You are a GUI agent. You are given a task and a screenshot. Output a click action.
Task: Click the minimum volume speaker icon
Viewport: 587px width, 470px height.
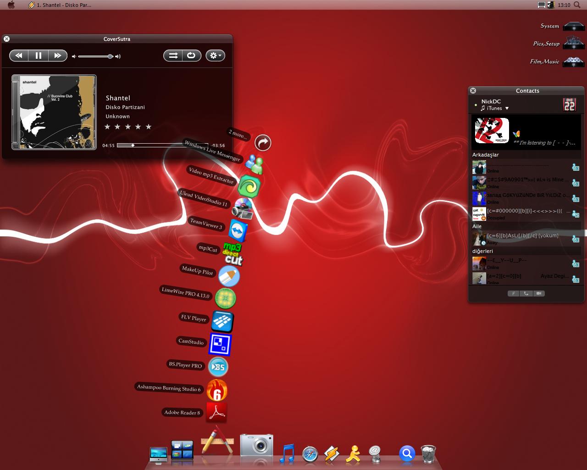tap(74, 56)
